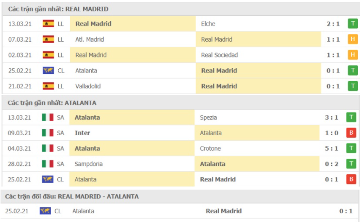The image size is (360, 222).
Task: Click Italy flag in Sampdoria match row
Action: pyautogui.click(x=47, y=164)
